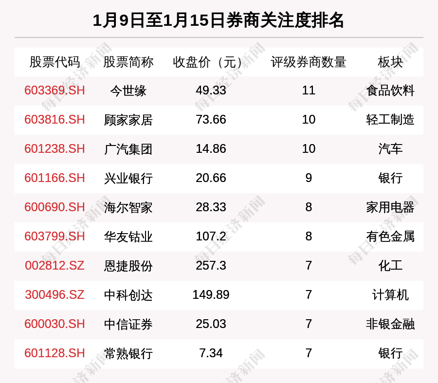
Task: Click closing price 14.86
Action: click(x=211, y=148)
